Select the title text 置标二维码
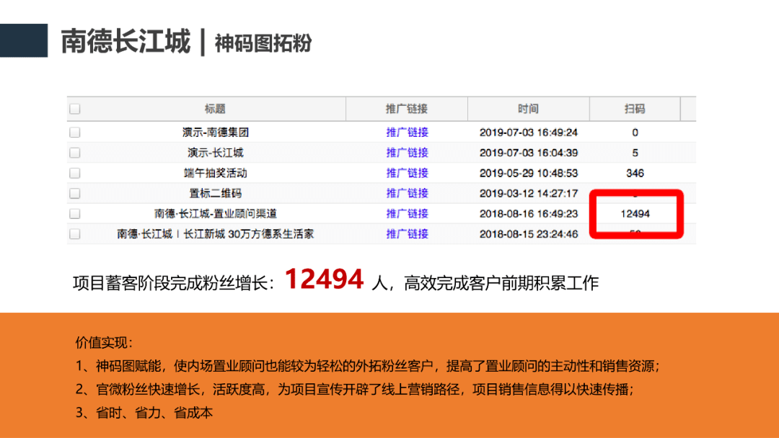The image size is (779, 438). click(x=215, y=194)
